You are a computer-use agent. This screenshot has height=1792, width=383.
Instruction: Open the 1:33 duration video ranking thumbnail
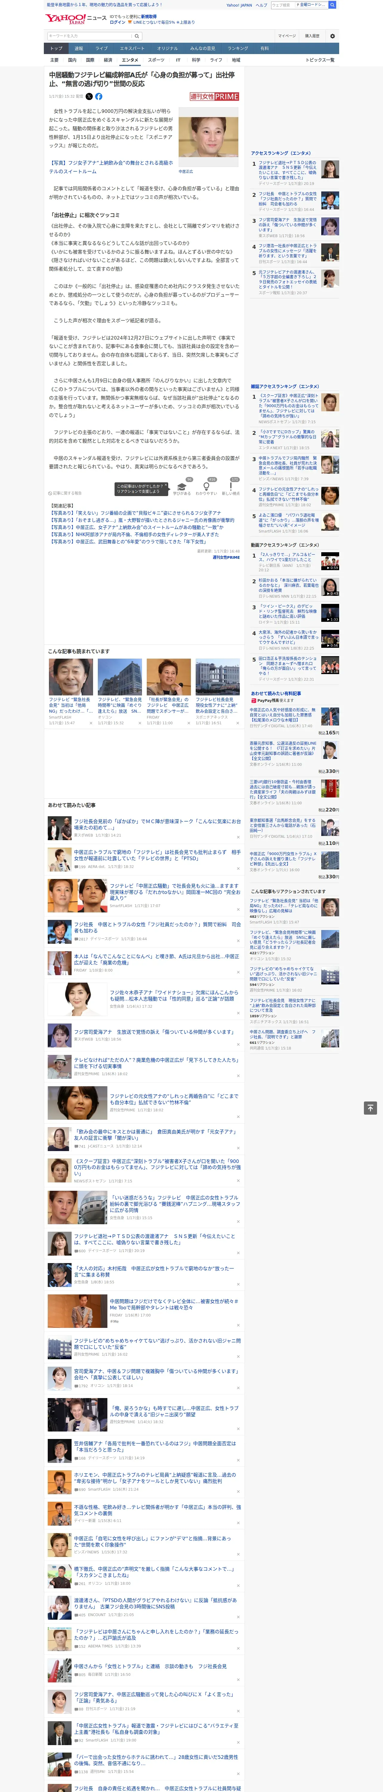pyautogui.click(x=330, y=612)
